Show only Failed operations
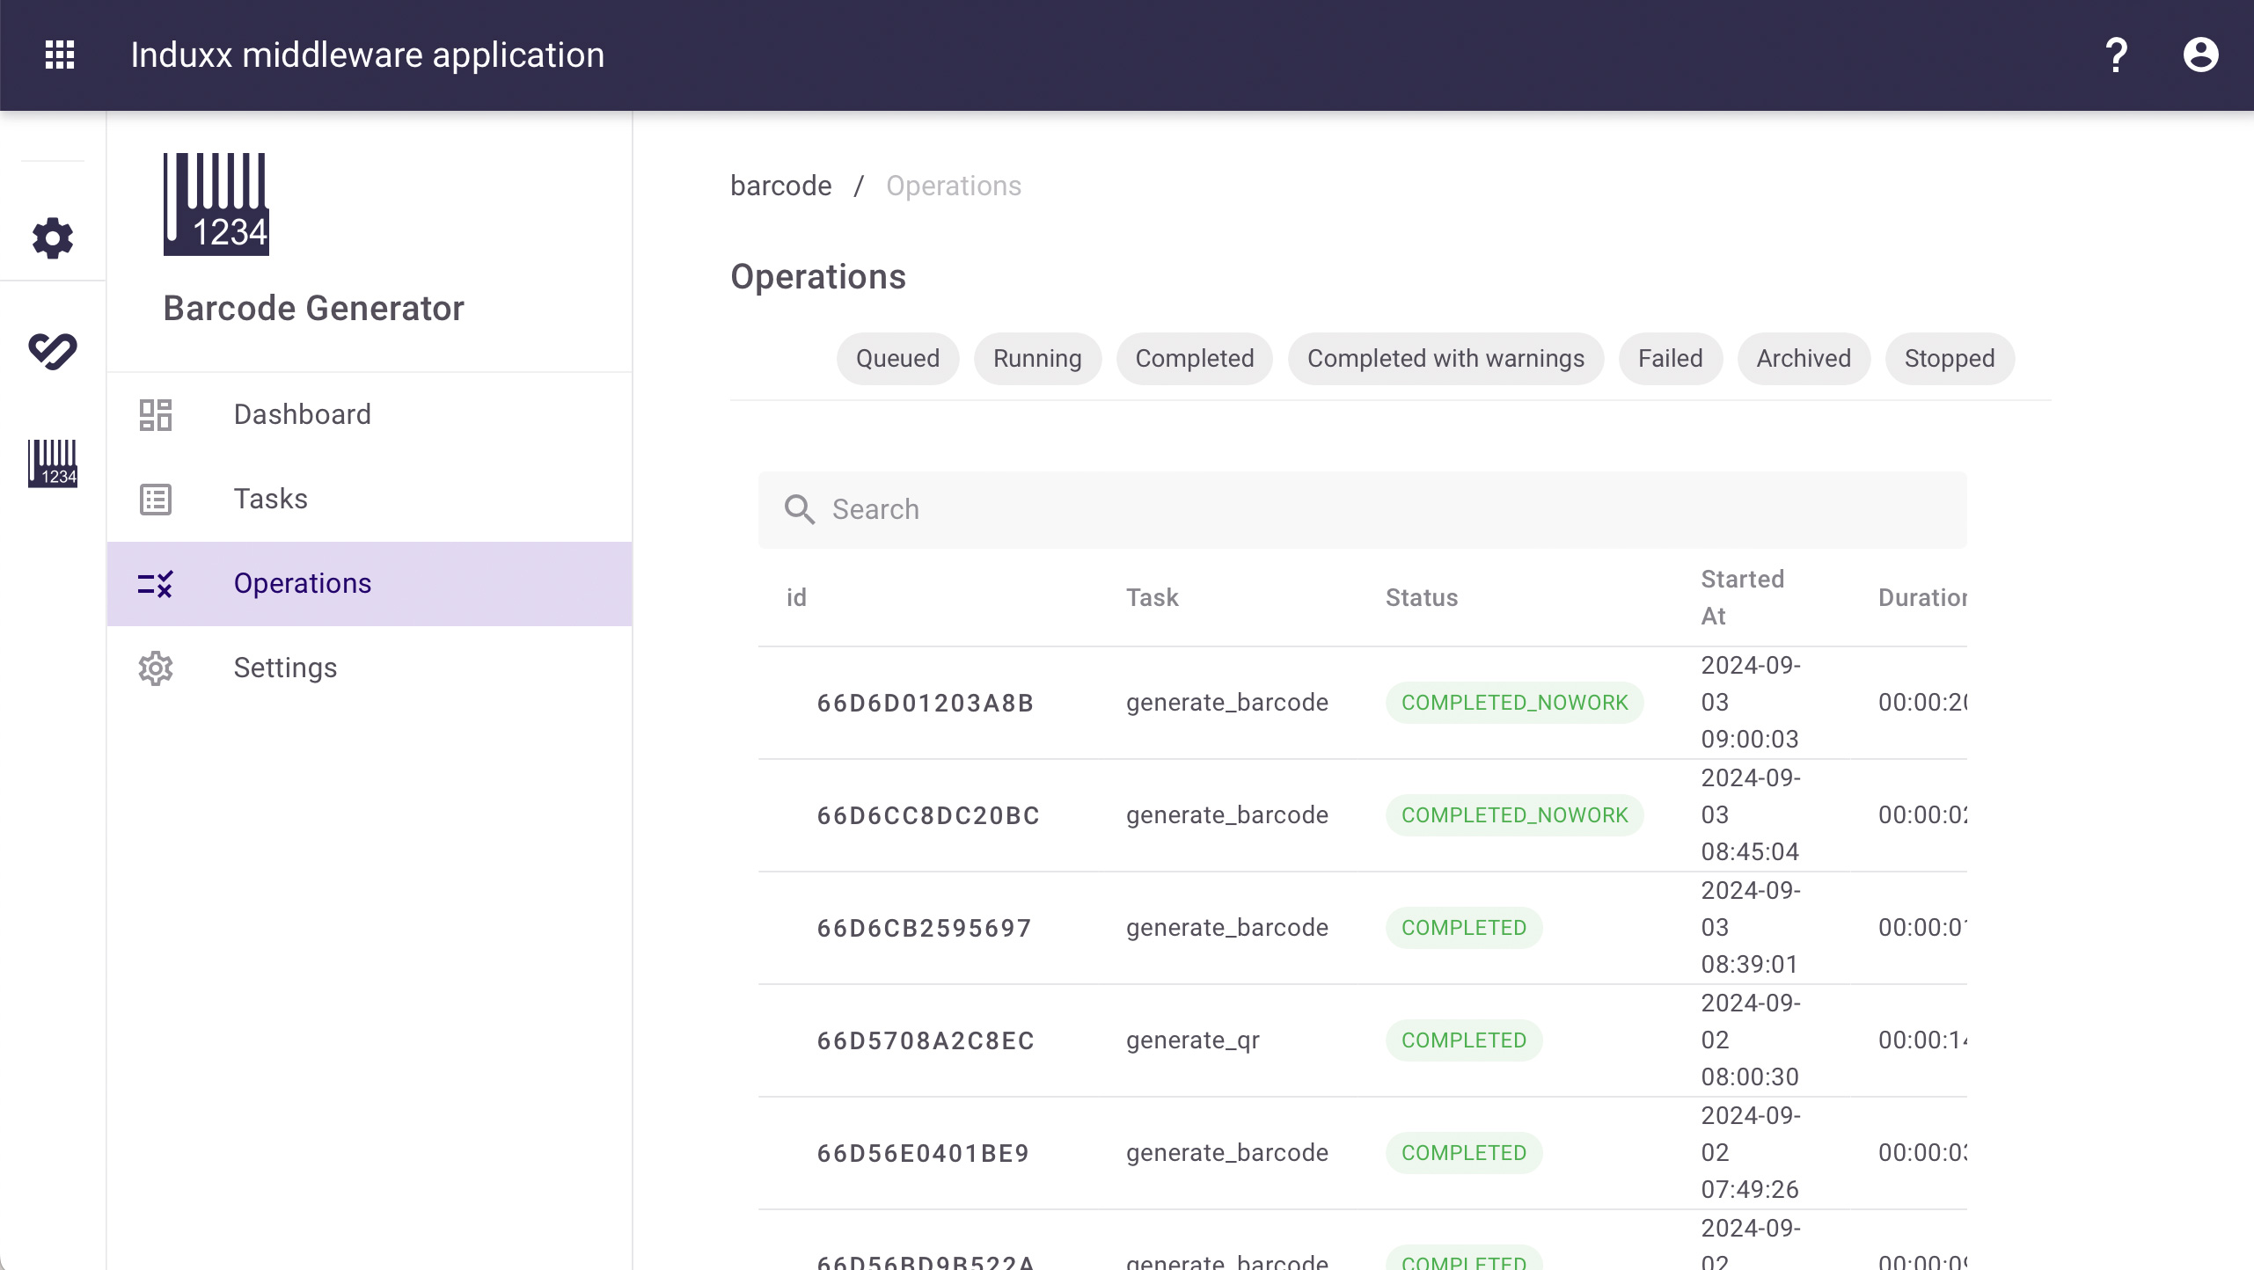The image size is (2254, 1270). [x=1670, y=358]
